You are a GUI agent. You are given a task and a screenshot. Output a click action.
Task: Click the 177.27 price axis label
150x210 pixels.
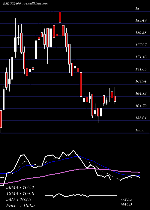(141, 45)
